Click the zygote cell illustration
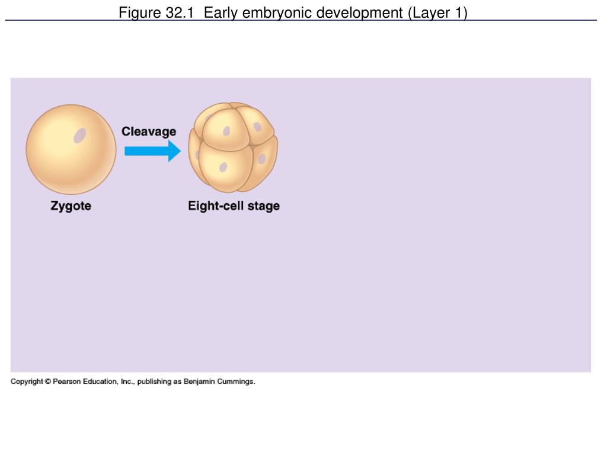 tap(71, 149)
